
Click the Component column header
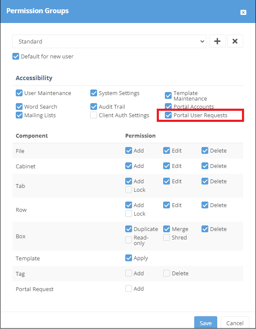point(32,136)
